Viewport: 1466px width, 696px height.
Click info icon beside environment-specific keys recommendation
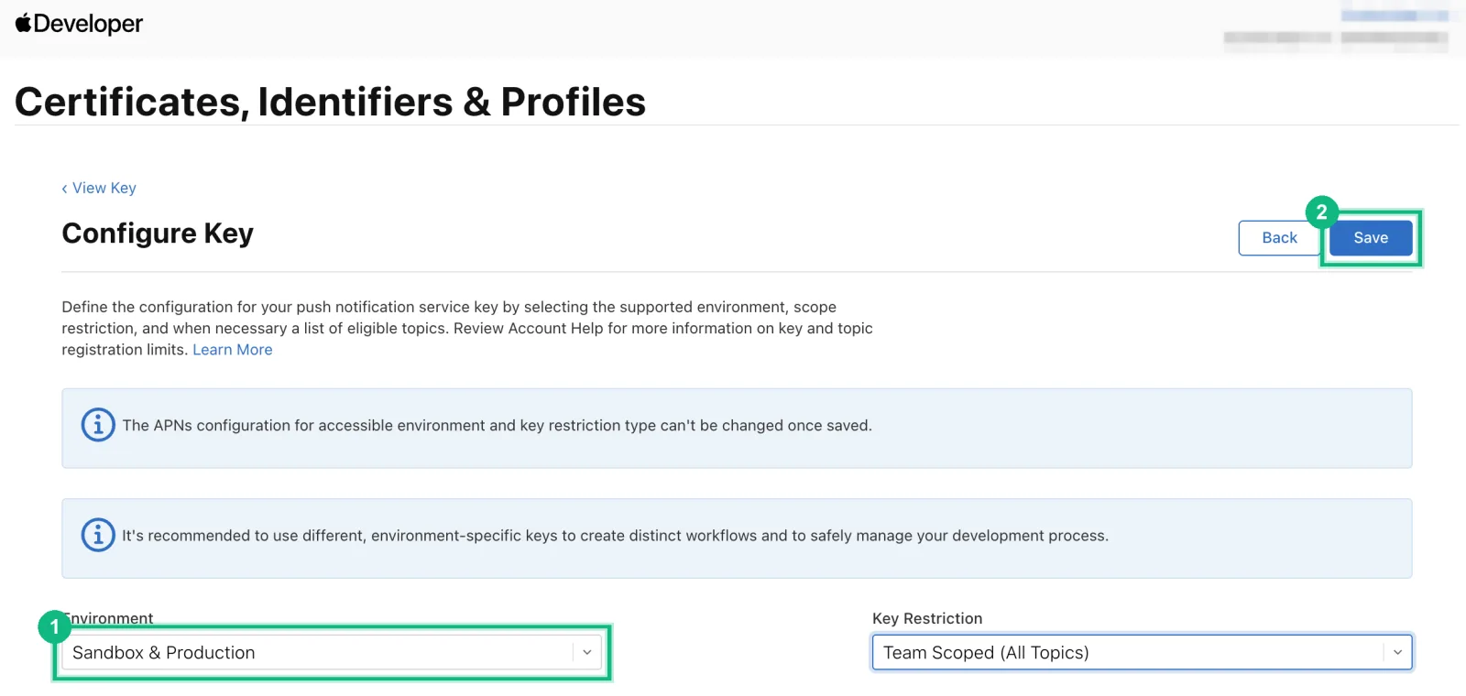(x=98, y=535)
